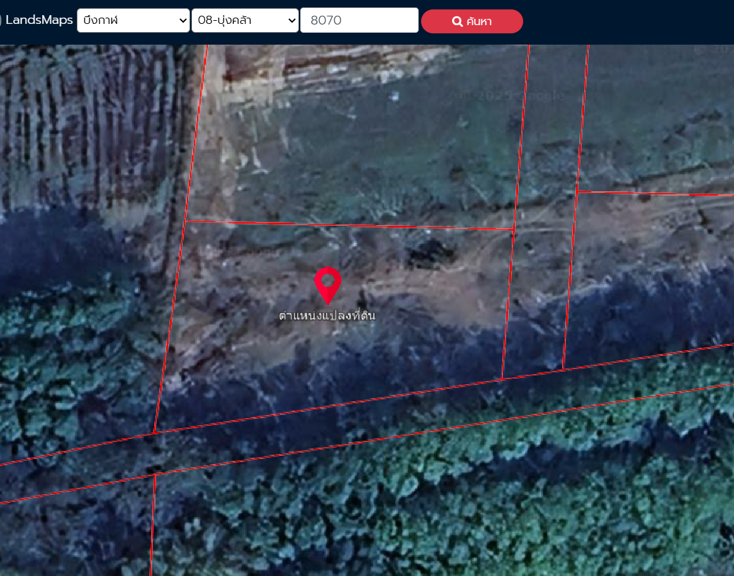Viewport: 734px width, 576px height.
Task: Click the ตำแหน่งแปลงที่ดิน label under the pin
Action: click(327, 316)
